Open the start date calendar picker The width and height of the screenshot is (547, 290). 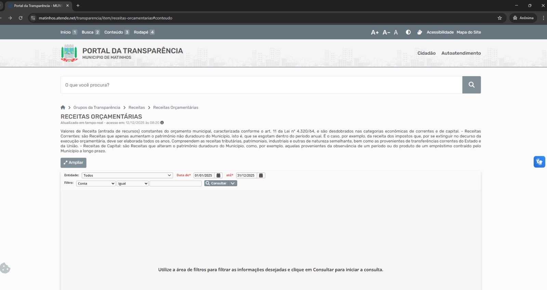(218, 176)
